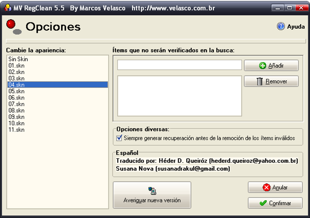Screen dimensions: 310x218
Task: Click the trash can icon on Remover
Action: coord(259,81)
